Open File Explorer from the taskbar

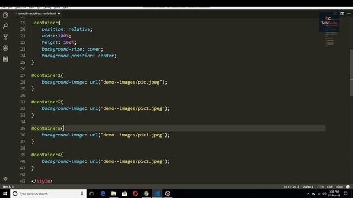point(114,194)
